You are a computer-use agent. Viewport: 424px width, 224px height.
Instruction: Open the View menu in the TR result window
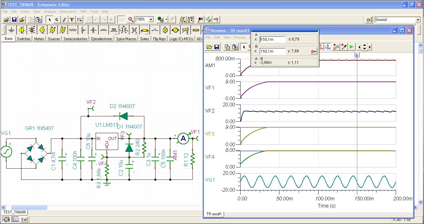pyautogui.click(x=227, y=37)
